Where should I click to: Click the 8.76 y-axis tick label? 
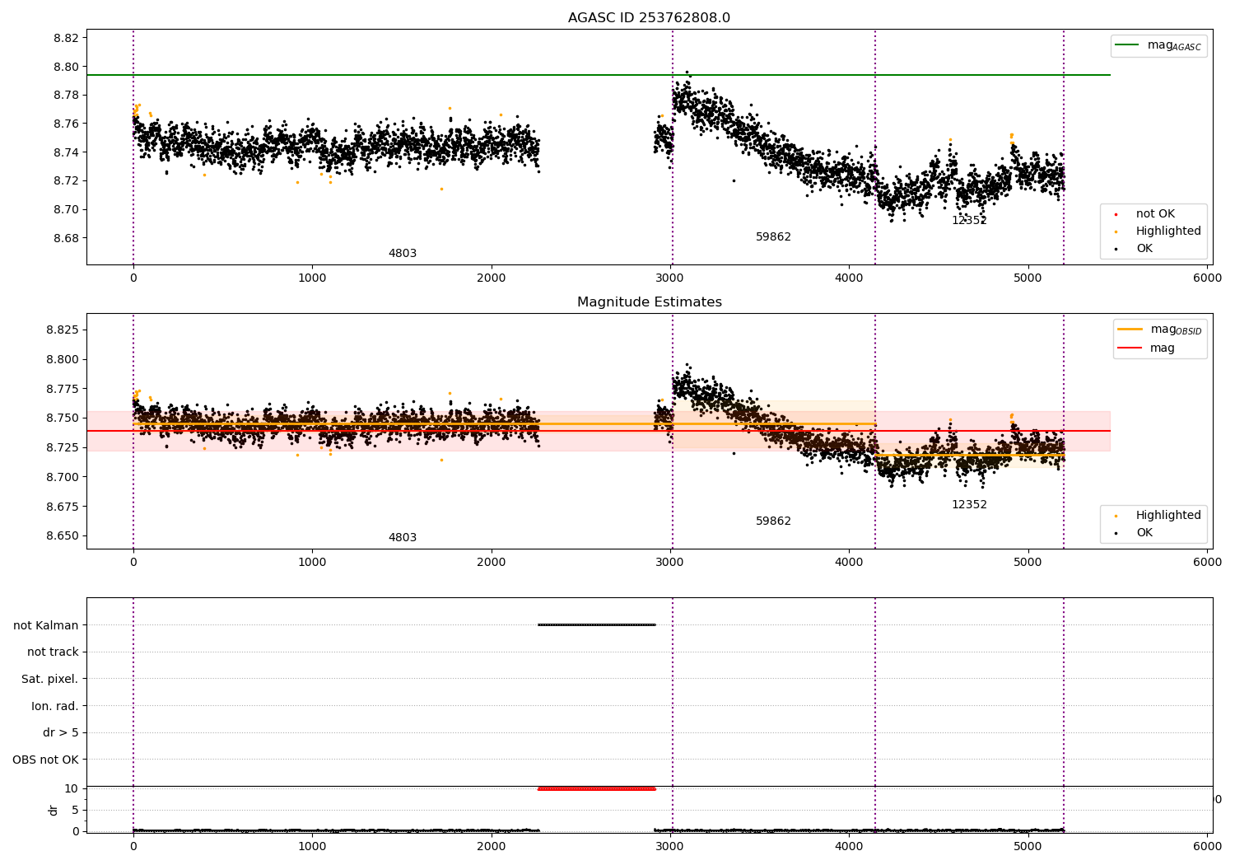pyautogui.click(x=67, y=124)
